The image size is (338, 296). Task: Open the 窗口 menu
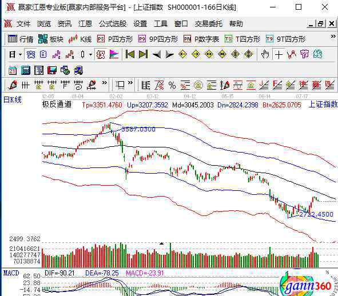[181, 23]
